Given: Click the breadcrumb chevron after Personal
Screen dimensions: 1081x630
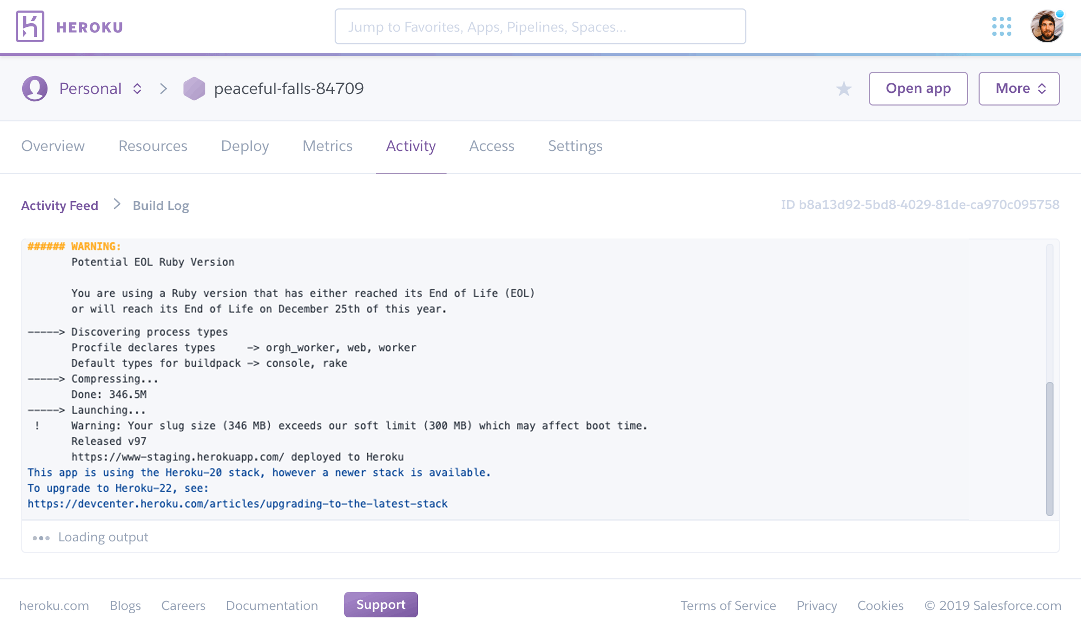Looking at the screenshot, I should [164, 89].
